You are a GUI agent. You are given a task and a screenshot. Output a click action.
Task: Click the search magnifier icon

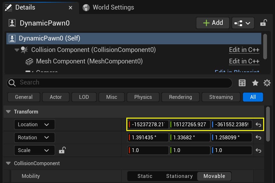(x=12, y=83)
